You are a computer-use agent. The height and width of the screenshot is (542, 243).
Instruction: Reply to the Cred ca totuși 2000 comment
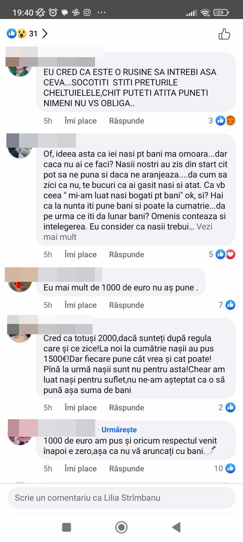coord(127,408)
